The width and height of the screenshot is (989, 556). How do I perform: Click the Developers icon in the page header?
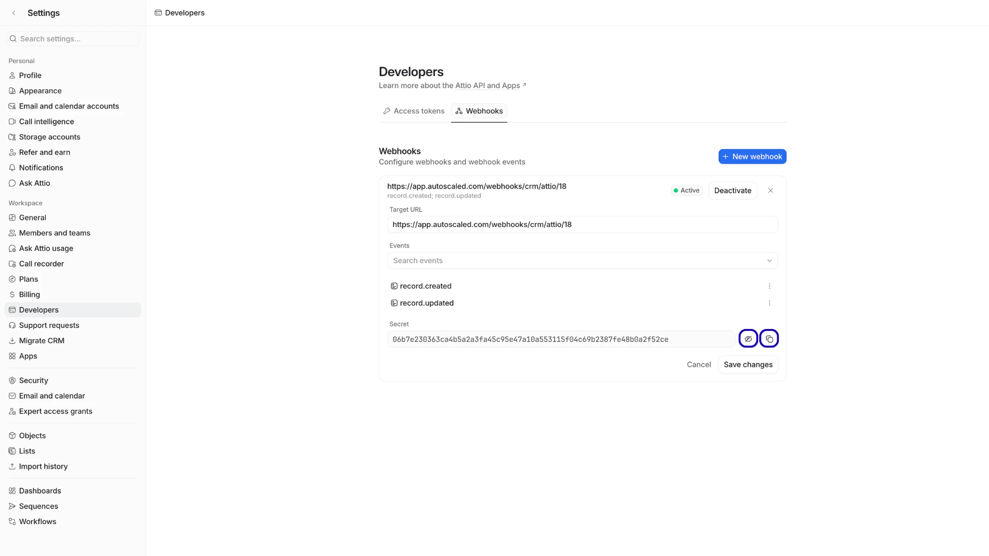click(158, 12)
